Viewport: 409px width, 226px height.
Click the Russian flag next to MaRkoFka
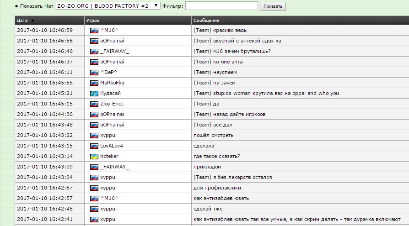(94, 83)
